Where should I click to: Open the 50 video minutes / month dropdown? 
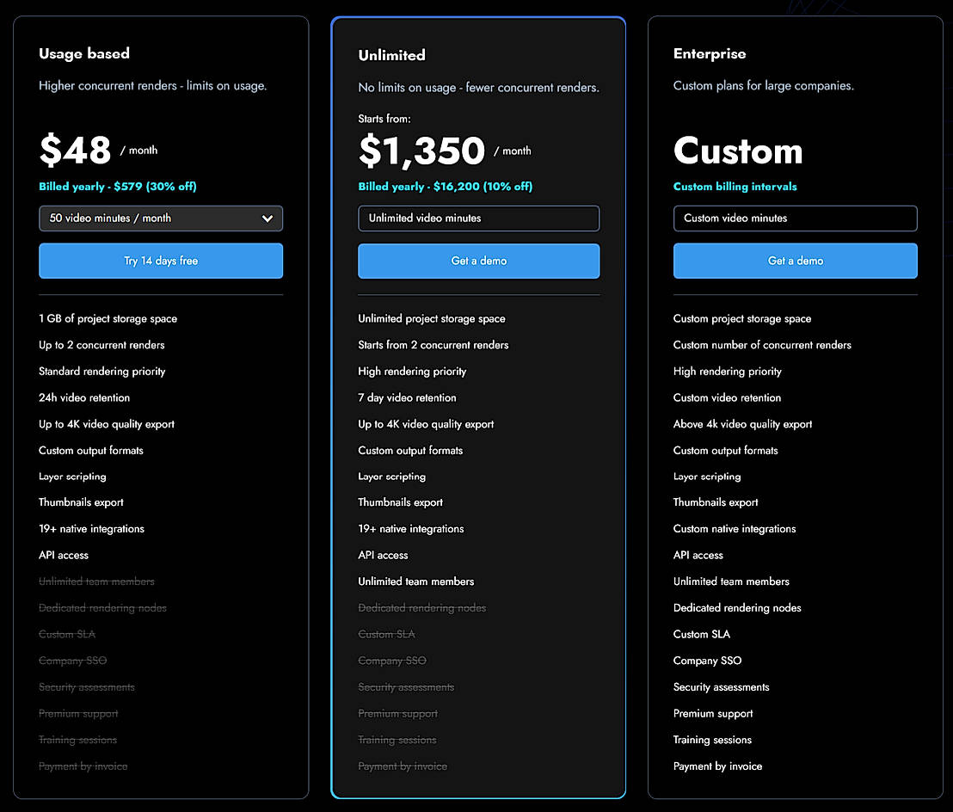(x=161, y=218)
